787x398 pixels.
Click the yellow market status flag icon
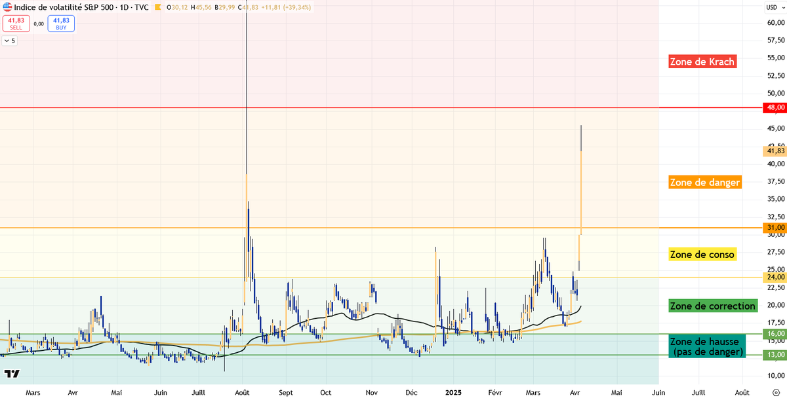click(x=158, y=7)
